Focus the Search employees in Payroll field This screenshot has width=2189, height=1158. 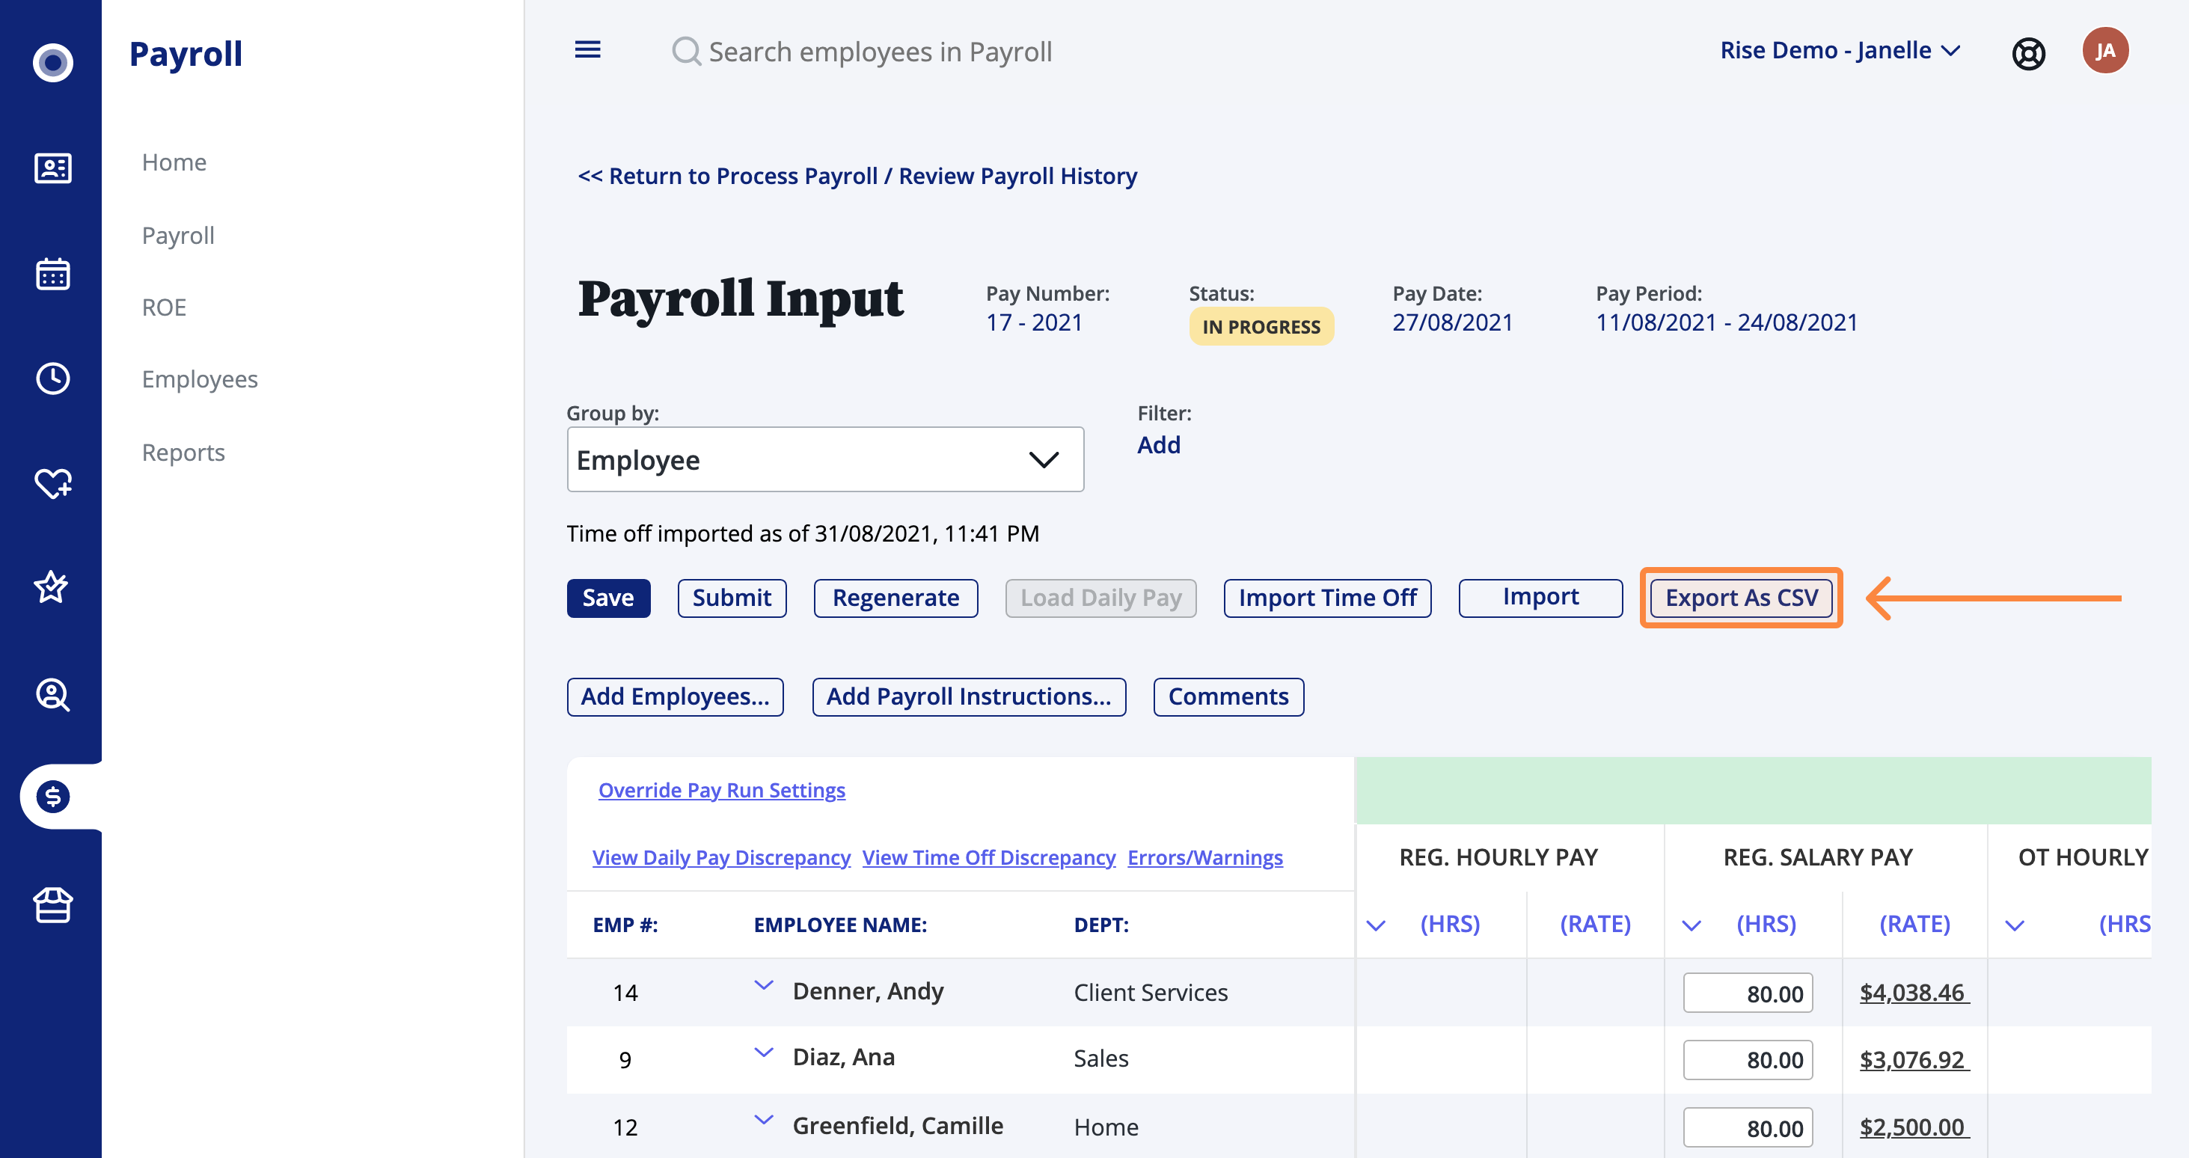(x=881, y=52)
